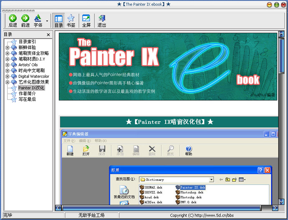Click 帮助 in the 字典编辑器 toolbar
This screenshot has height=220, width=288.
point(188,151)
